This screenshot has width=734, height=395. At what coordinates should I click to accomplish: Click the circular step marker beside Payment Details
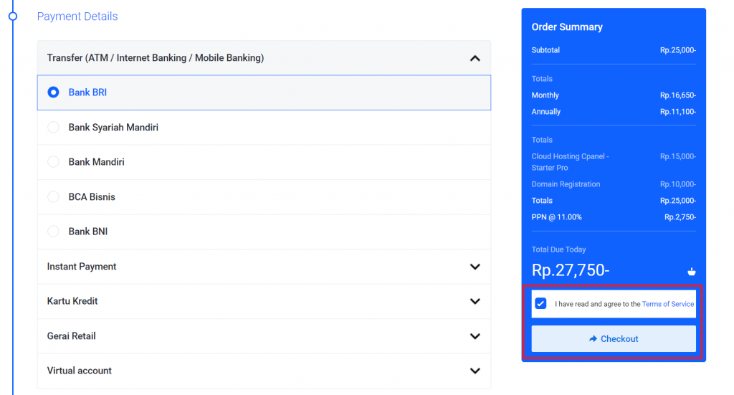tap(12, 16)
